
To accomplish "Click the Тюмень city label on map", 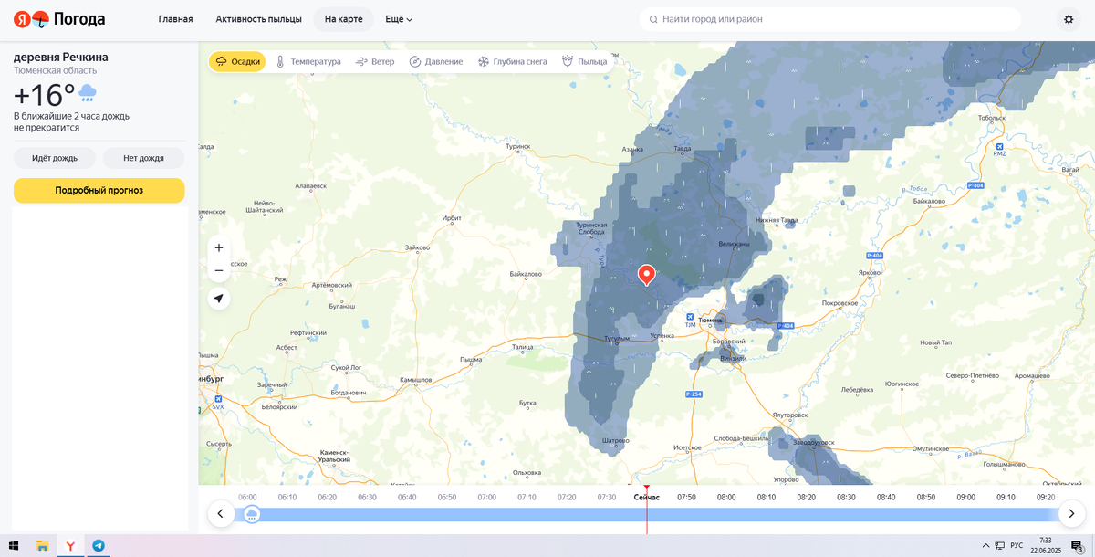I will click(x=712, y=320).
